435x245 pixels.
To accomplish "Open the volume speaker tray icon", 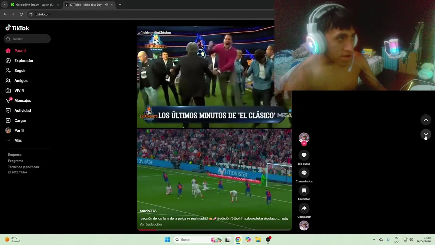I will click(x=411, y=240).
